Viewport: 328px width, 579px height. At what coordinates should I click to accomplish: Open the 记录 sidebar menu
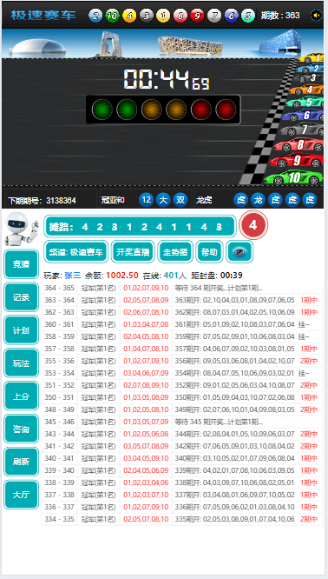click(x=21, y=296)
